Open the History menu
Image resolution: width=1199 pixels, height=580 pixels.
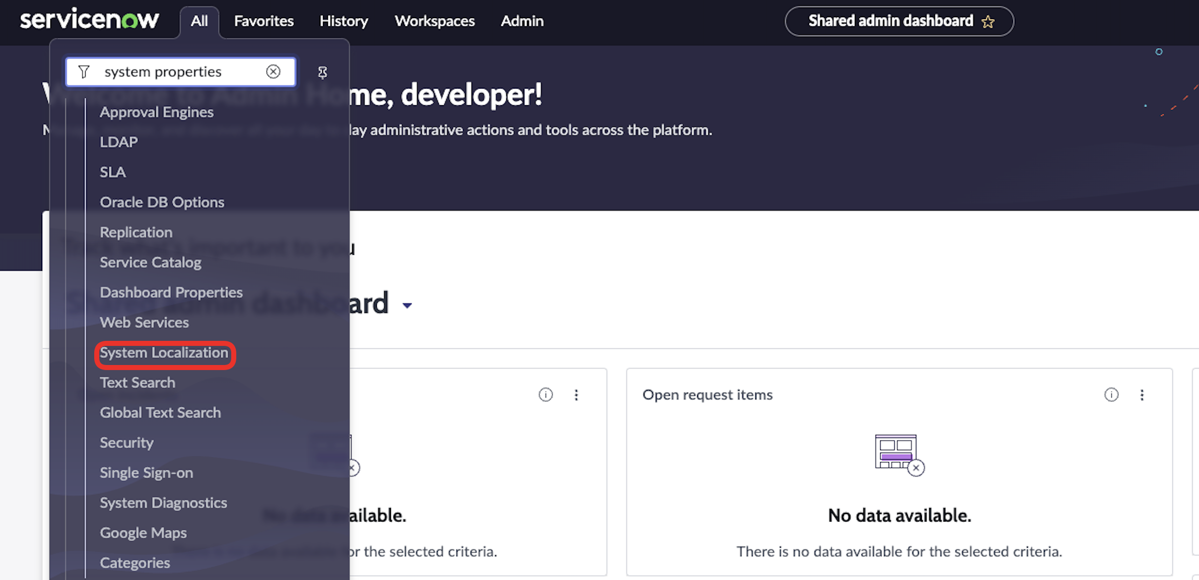point(344,21)
